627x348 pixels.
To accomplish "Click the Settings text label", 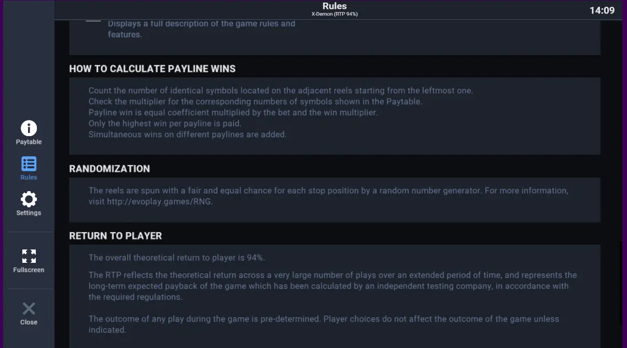I will pos(29,213).
